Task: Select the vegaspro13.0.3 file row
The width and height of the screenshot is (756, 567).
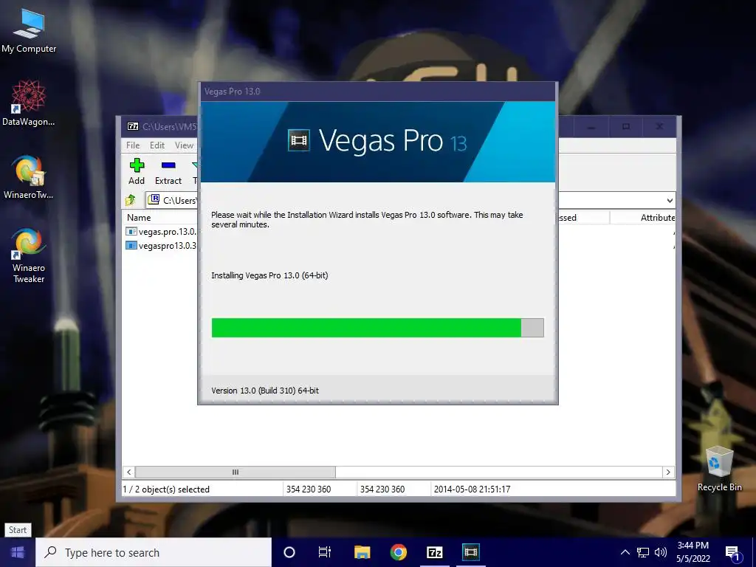Action: pyautogui.click(x=160, y=245)
